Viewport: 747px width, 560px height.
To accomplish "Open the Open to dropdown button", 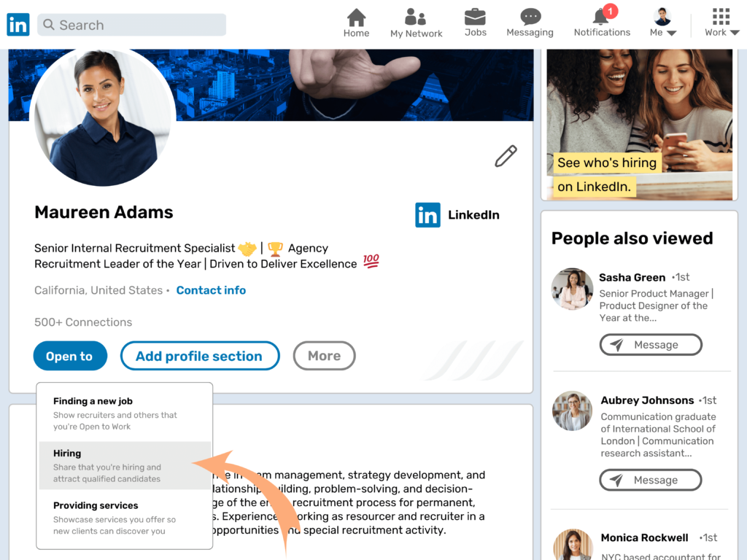I will 70,356.
